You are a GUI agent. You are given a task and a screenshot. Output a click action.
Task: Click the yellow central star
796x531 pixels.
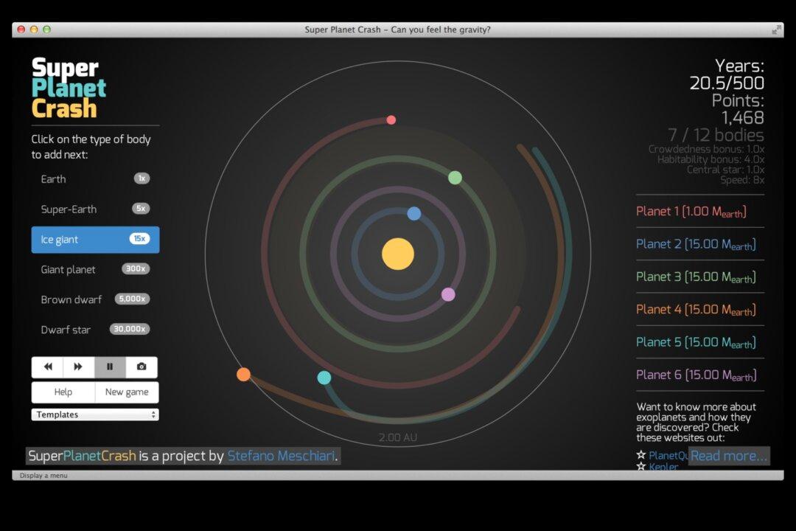(x=398, y=254)
